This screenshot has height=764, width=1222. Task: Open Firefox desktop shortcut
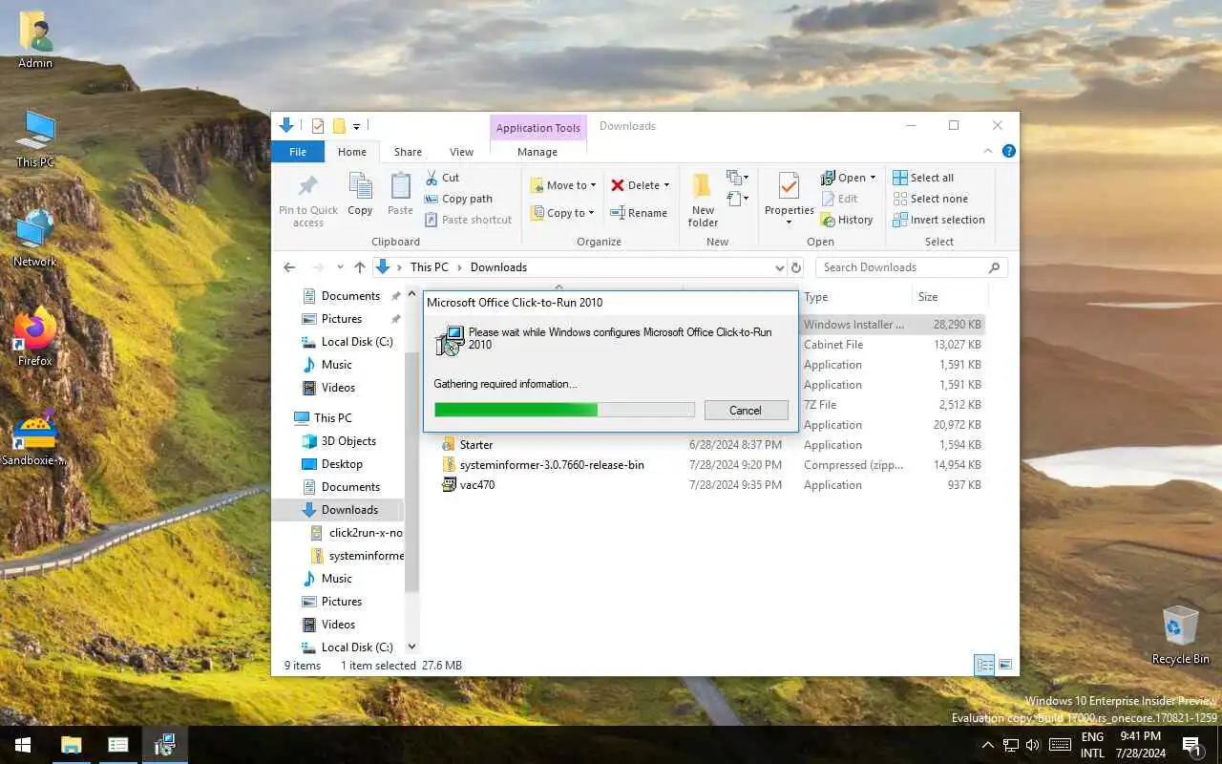(x=35, y=336)
